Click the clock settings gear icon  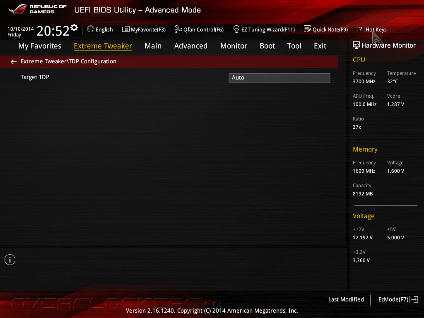pyautogui.click(x=74, y=28)
